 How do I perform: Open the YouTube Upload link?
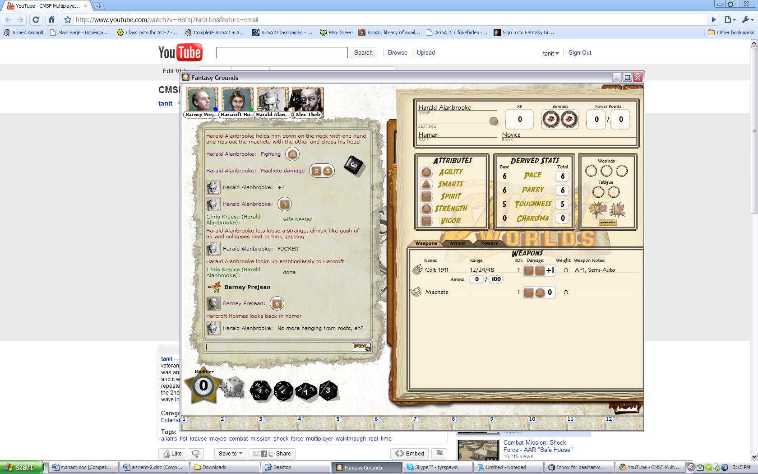pyautogui.click(x=426, y=52)
